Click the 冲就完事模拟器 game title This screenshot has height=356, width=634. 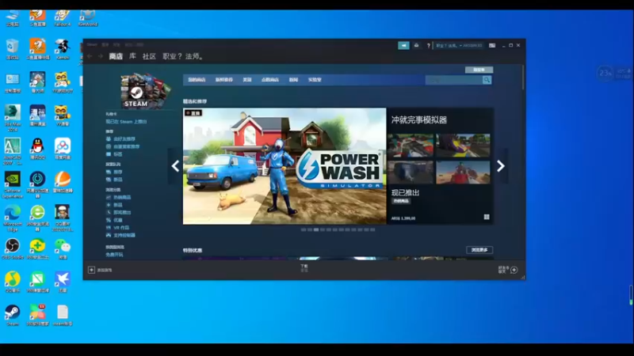coord(419,120)
